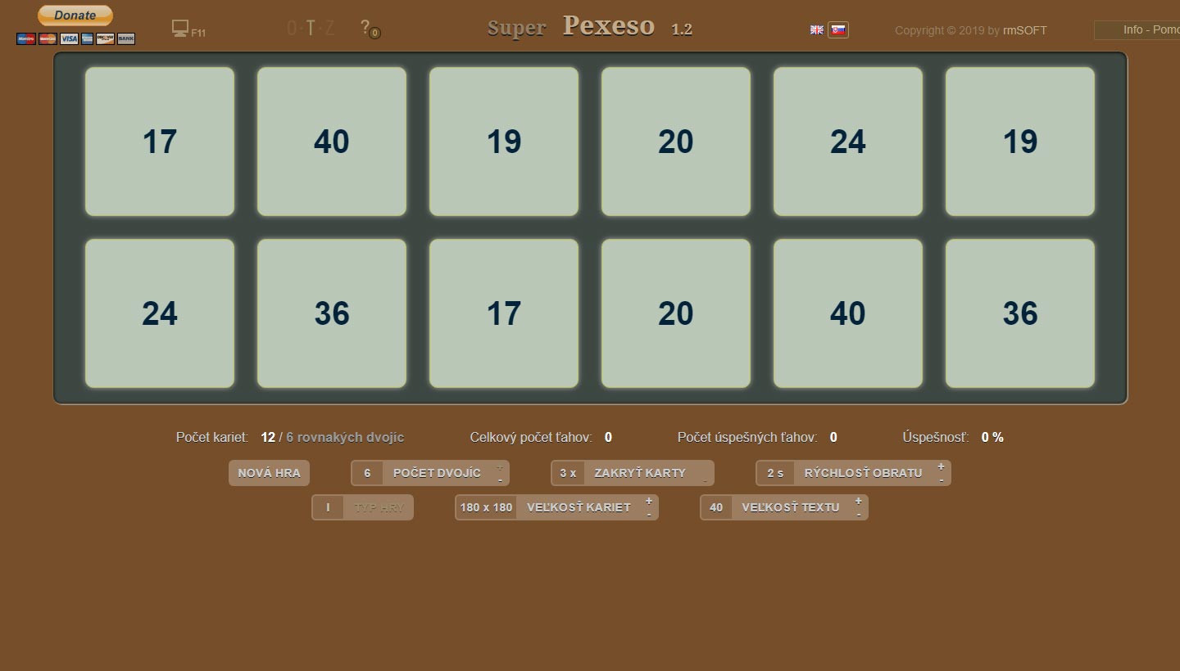The width and height of the screenshot is (1180, 671).
Task: Flip the top-row card showing 20
Action: point(676,142)
